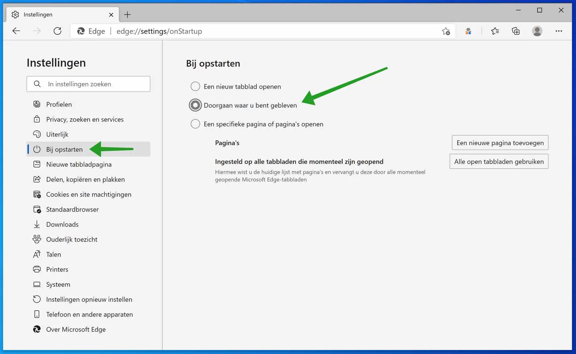This screenshot has width=576, height=354.
Task: Open Cookies en site machtigingen
Action: [x=88, y=194]
